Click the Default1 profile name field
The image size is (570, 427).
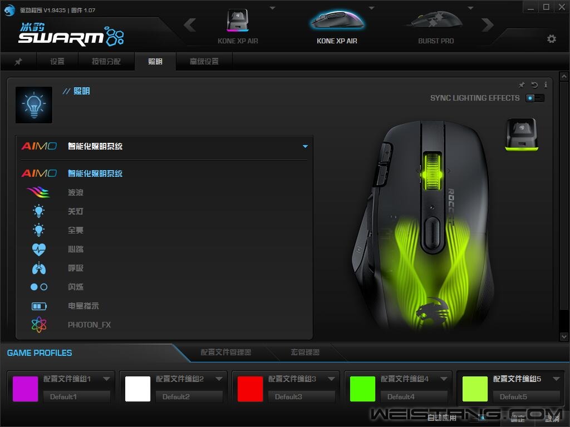click(x=77, y=397)
